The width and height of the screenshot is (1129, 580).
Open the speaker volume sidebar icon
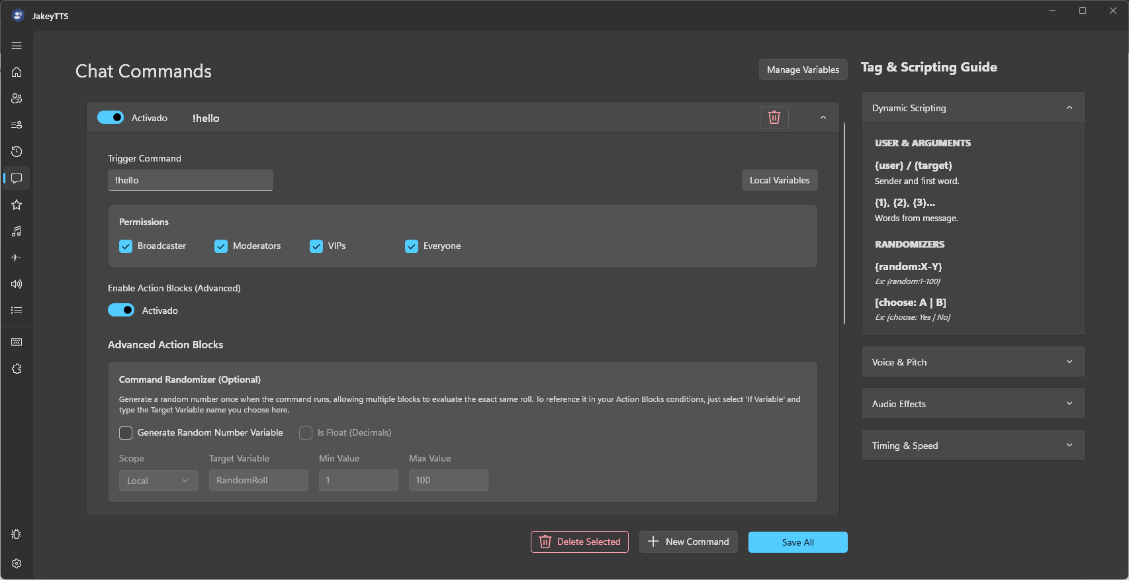[17, 284]
